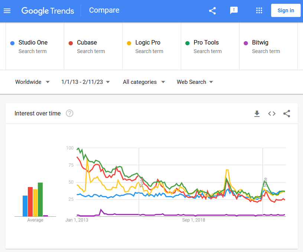Expand the Worldwide region dropdown

click(32, 82)
